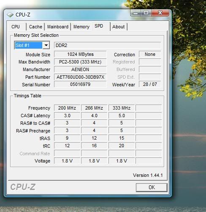Maximize the CPU-Z window
206x212 pixels.
coord(146,13)
